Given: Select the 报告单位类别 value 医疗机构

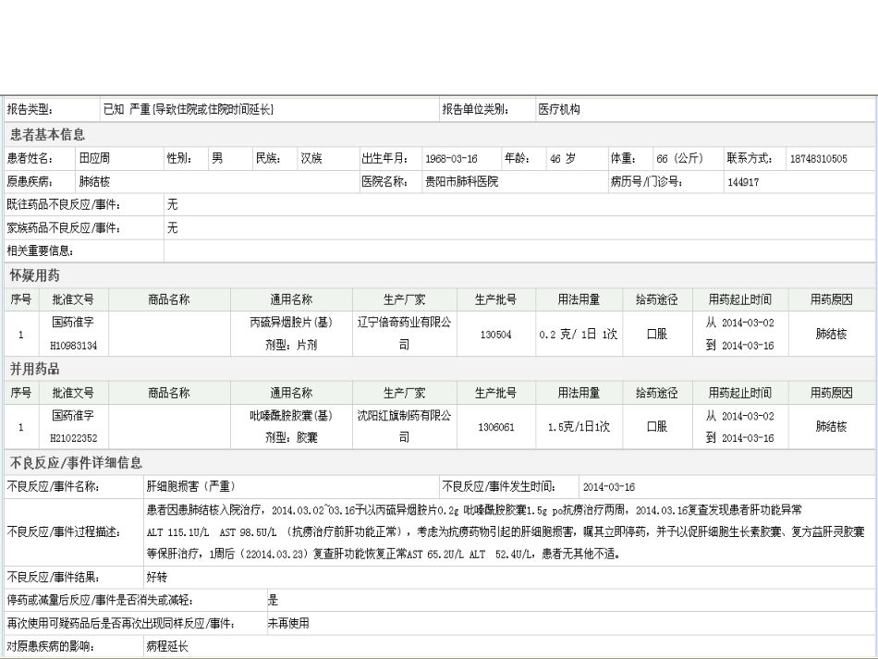Looking at the screenshot, I should 559,109.
